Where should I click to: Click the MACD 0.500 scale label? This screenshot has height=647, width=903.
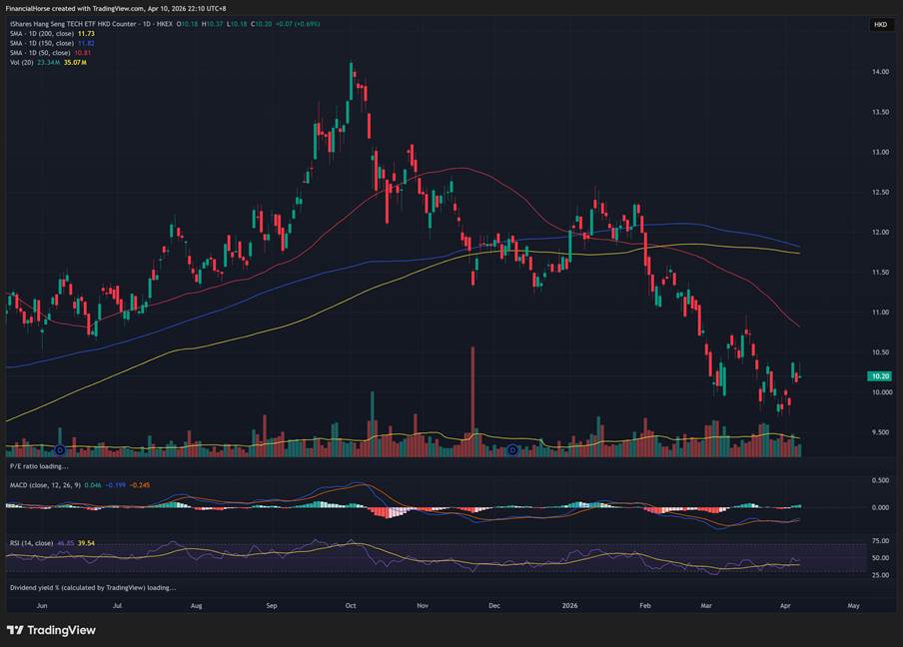click(880, 480)
